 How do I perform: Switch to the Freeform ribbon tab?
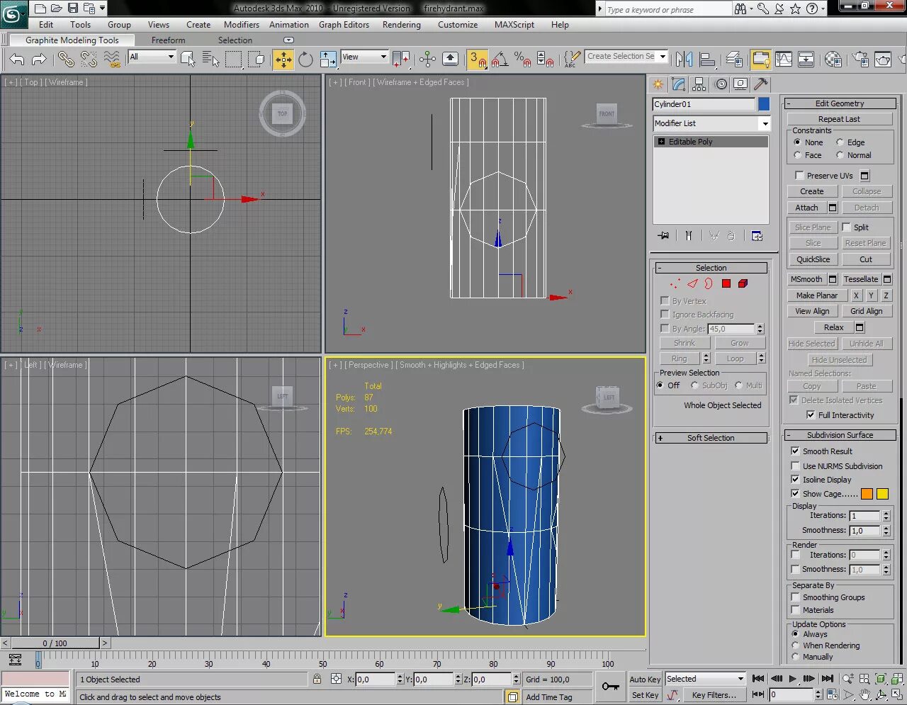[168, 40]
